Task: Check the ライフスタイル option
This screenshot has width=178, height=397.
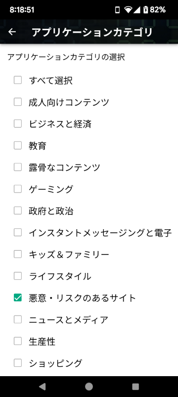Action: 18,276
